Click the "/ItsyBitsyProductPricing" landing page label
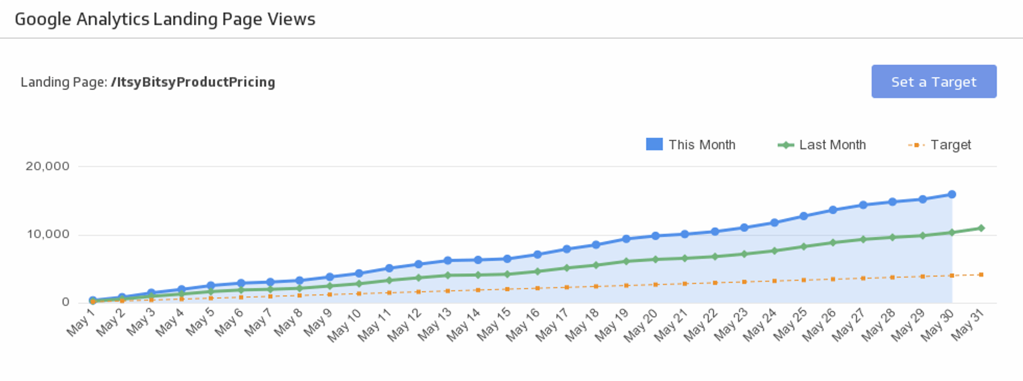 point(193,82)
